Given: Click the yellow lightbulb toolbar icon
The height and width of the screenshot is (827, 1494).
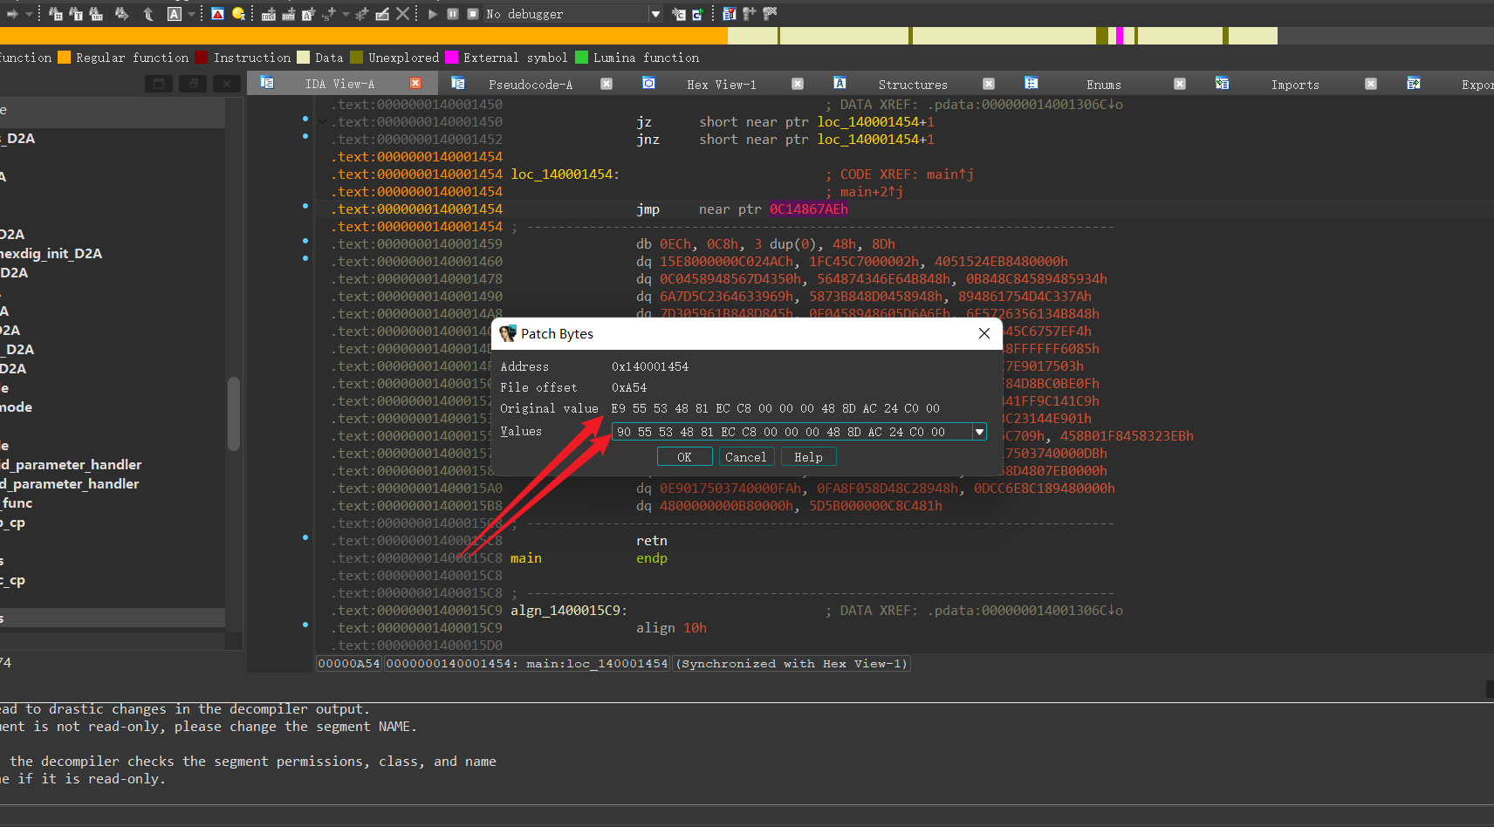Looking at the screenshot, I should click(x=238, y=14).
